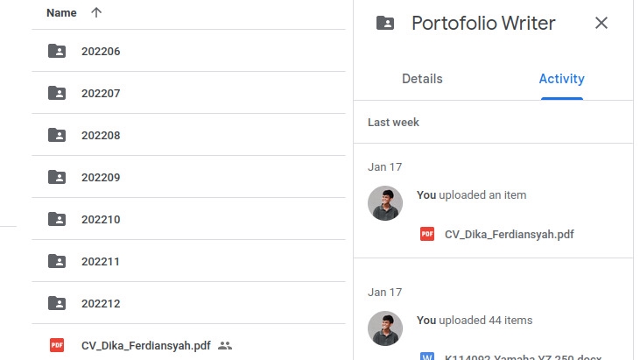Select the Activity tab

click(x=561, y=79)
